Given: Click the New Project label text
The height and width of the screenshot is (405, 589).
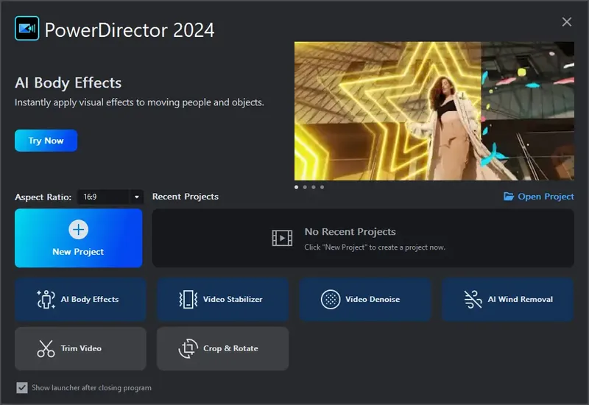Looking at the screenshot, I should [x=78, y=252].
